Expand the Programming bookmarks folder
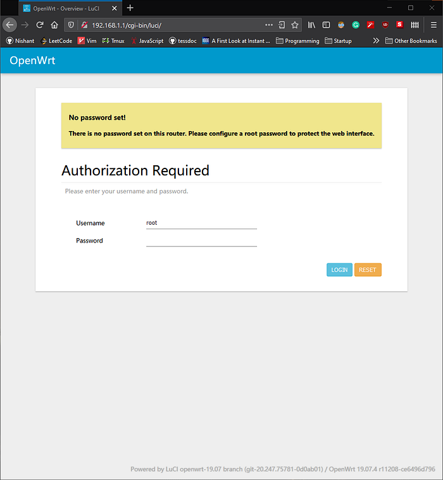443x480 pixels. click(297, 41)
